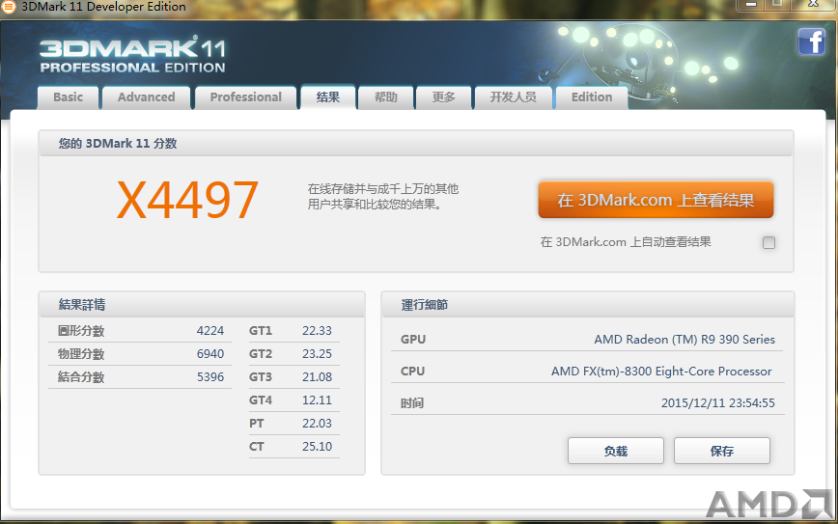838x524 pixels.
Task: Switch to the 开发人员 tab
Action: tap(513, 97)
